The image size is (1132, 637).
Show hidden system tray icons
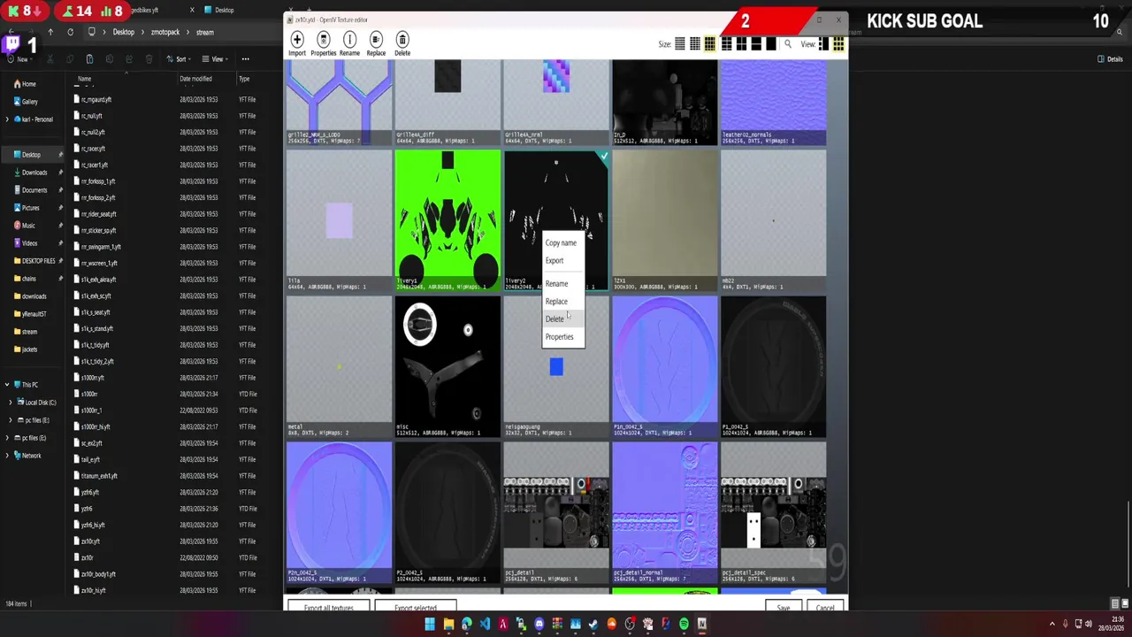1052,625
